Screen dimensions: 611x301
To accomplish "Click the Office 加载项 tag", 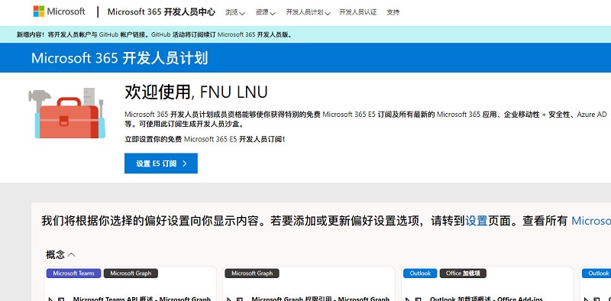I will click(x=463, y=273).
